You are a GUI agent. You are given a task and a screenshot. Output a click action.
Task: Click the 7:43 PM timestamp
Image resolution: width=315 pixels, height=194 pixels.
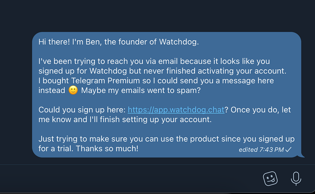pyautogui.click(x=271, y=150)
